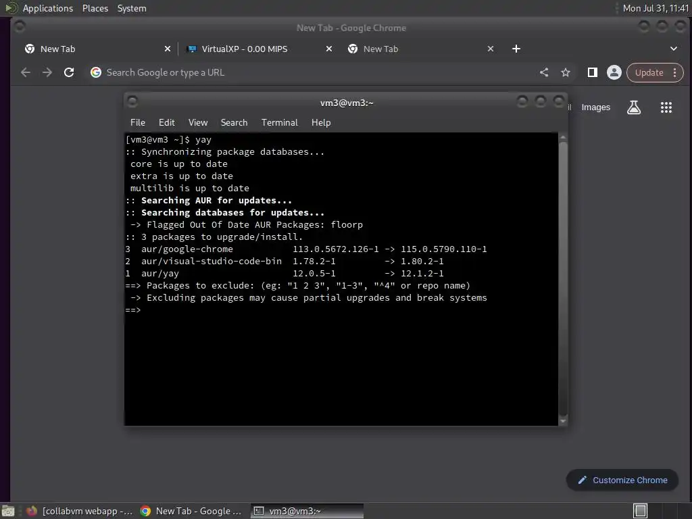The height and width of the screenshot is (519, 692).
Task: Click the Images link
Action: (x=595, y=107)
